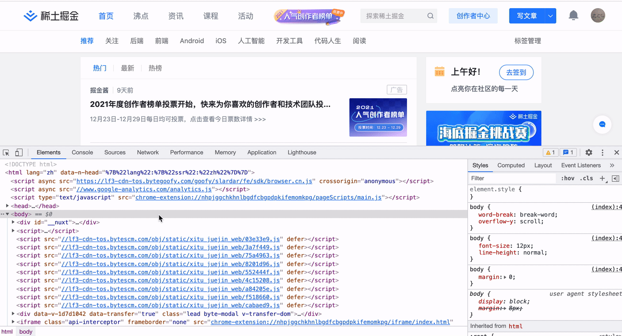Click the 稀土掘金 logo
The height and width of the screenshot is (336, 622).
(50, 15)
